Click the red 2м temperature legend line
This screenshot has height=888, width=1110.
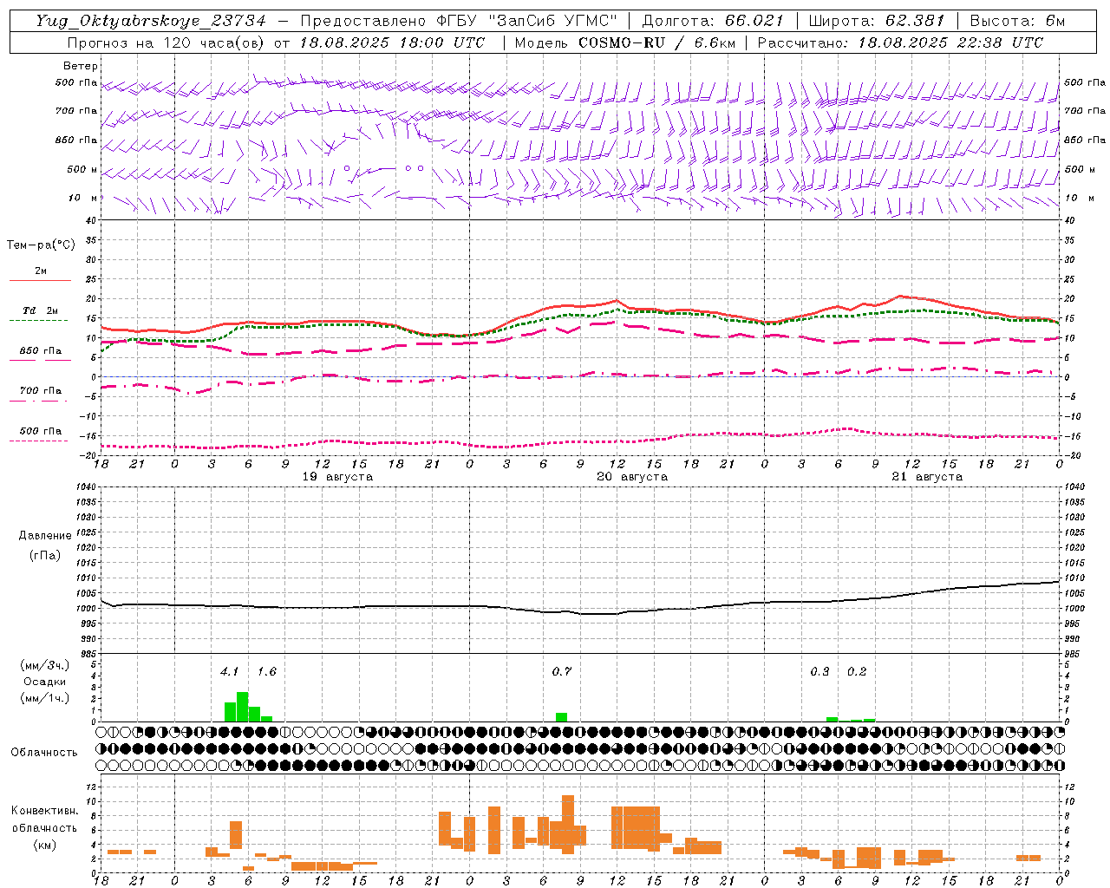point(40,280)
